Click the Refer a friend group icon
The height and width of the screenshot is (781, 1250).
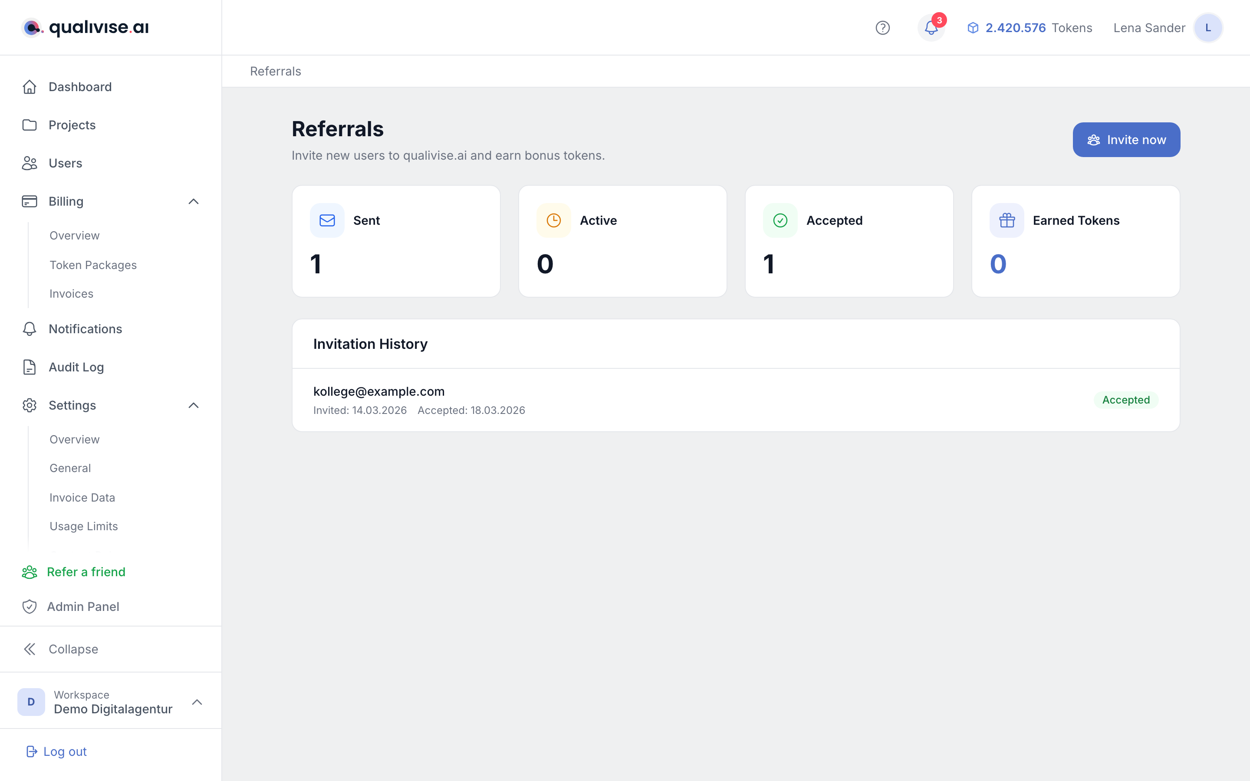pos(30,572)
